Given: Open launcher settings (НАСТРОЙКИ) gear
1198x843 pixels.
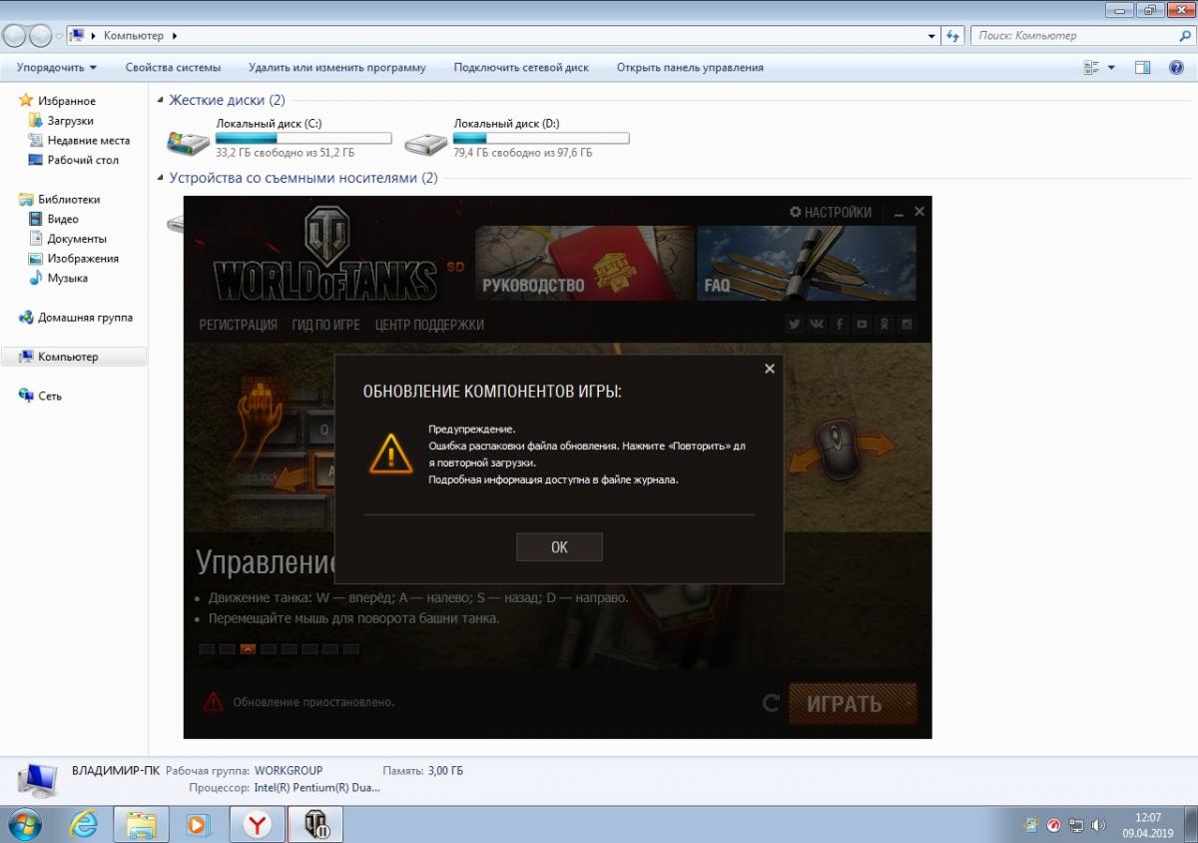Looking at the screenshot, I should [830, 212].
